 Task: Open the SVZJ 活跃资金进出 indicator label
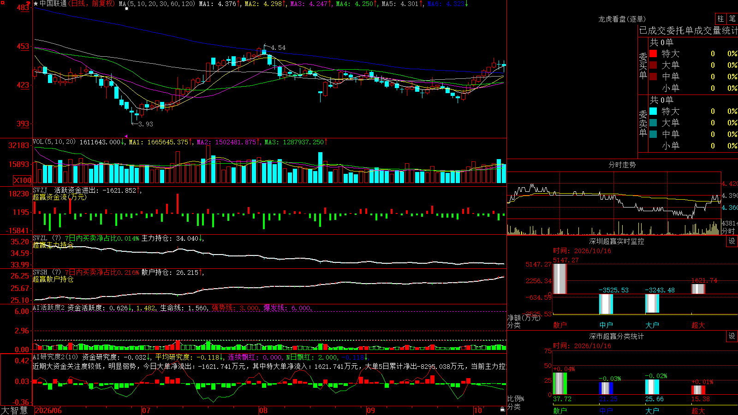coord(65,190)
